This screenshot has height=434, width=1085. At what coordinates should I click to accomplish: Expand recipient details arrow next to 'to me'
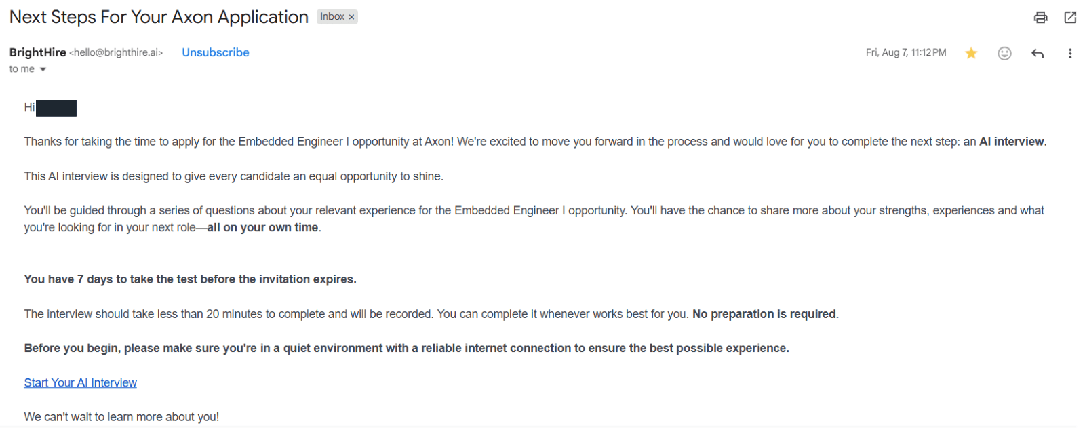coord(43,69)
